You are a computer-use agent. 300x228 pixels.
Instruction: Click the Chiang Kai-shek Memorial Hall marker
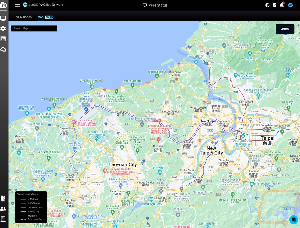point(243,136)
